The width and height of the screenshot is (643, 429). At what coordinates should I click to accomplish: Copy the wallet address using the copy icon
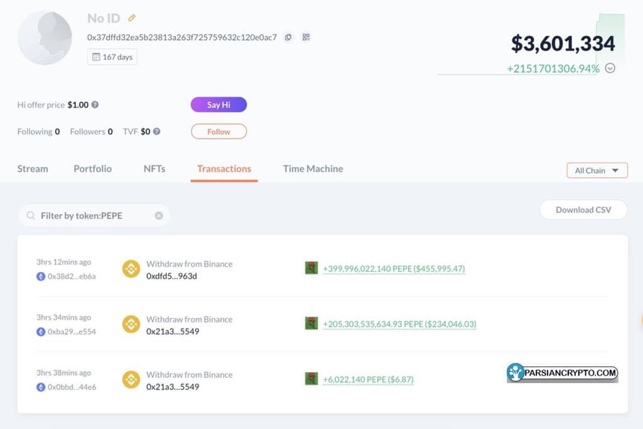click(x=288, y=37)
